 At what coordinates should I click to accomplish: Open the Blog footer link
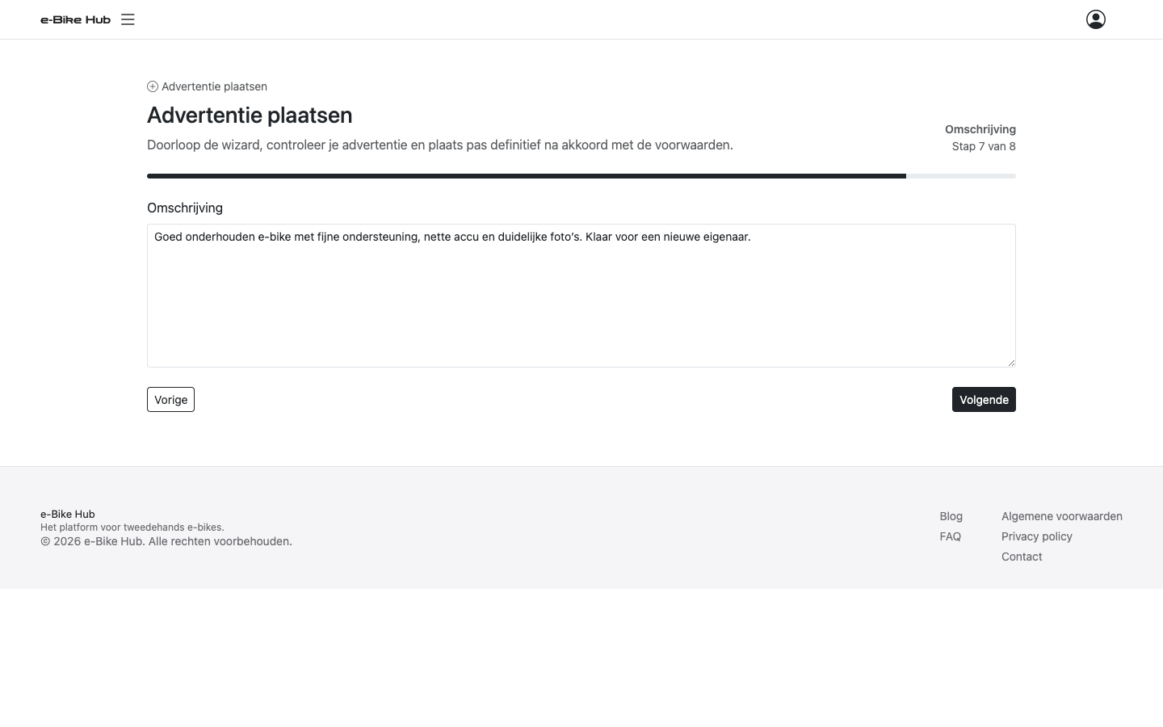point(951,516)
